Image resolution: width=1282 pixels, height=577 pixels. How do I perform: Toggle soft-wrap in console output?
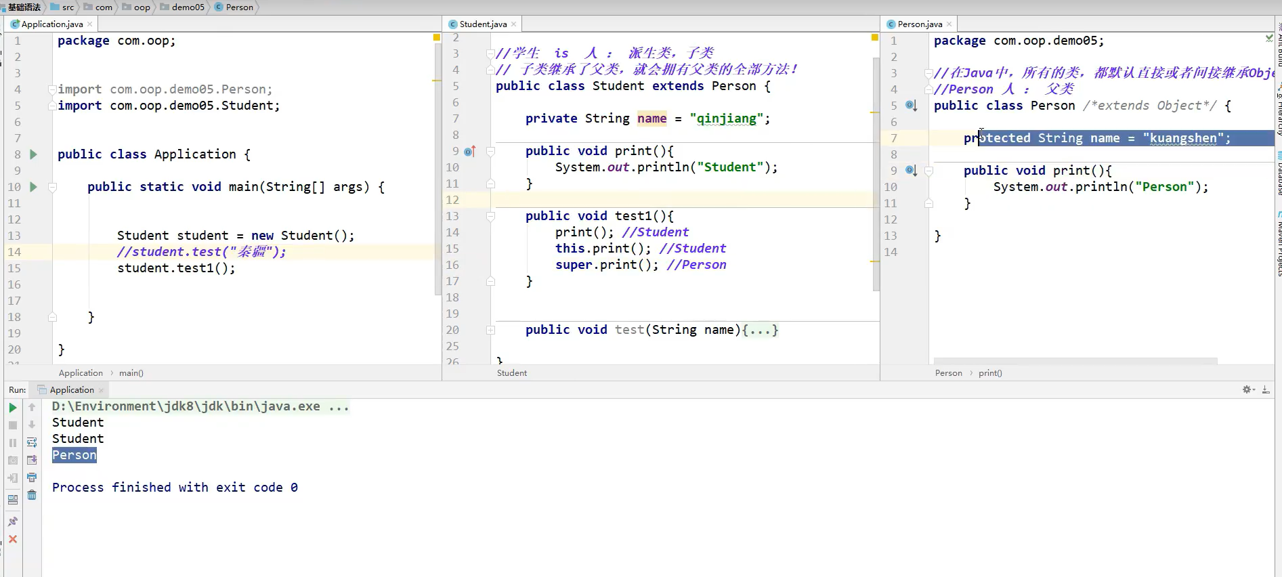32,443
